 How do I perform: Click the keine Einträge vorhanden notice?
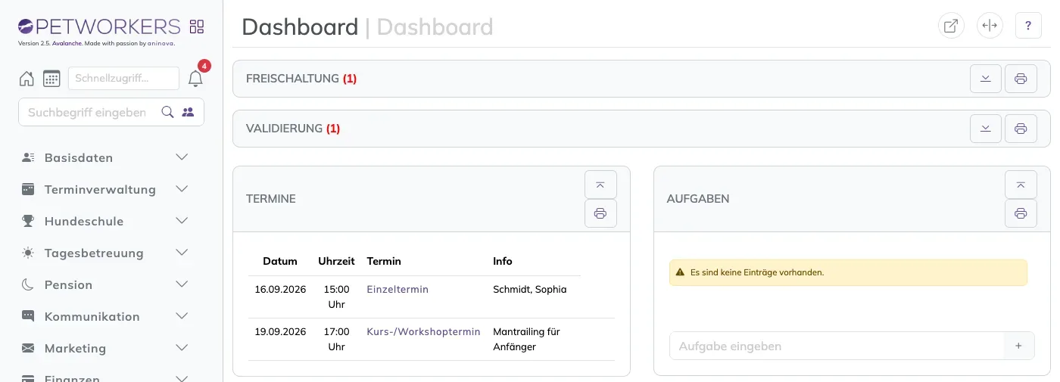coord(848,272)
